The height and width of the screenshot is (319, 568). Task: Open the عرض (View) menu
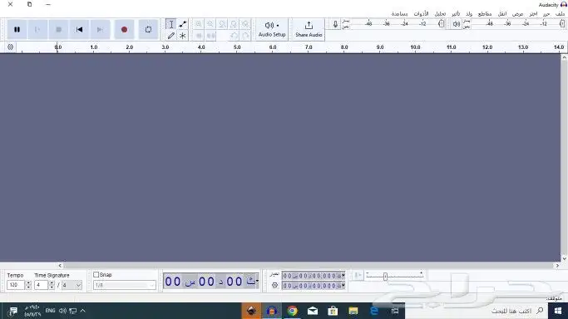click(517, 14)
